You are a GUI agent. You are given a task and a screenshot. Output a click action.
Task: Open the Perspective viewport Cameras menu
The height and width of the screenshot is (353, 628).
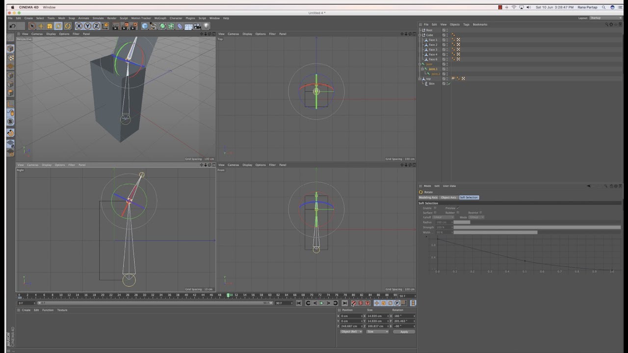[x=37, y=34]
